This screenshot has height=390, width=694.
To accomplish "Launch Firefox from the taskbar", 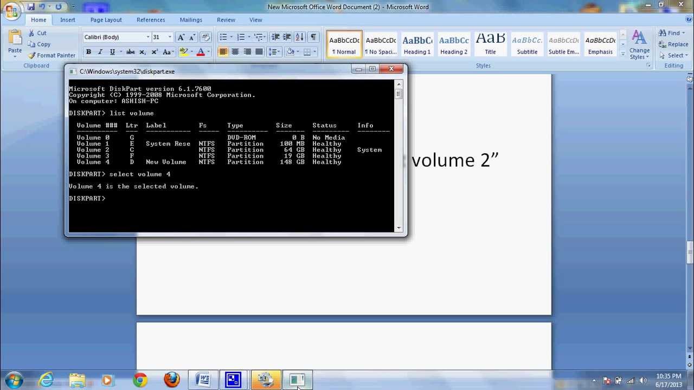I will coord(172,380).
